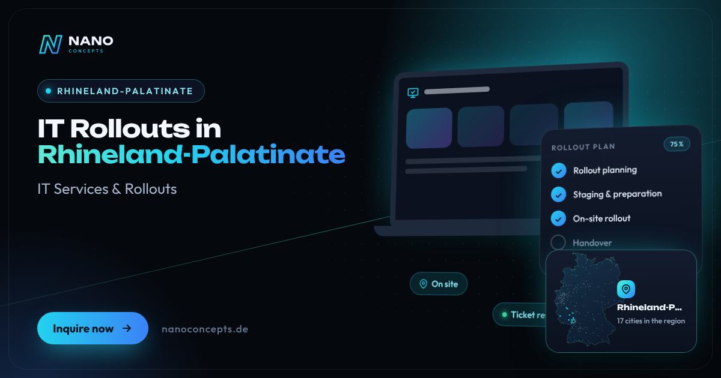Click the pin icon in On site chip

click(x=423, y=284)
